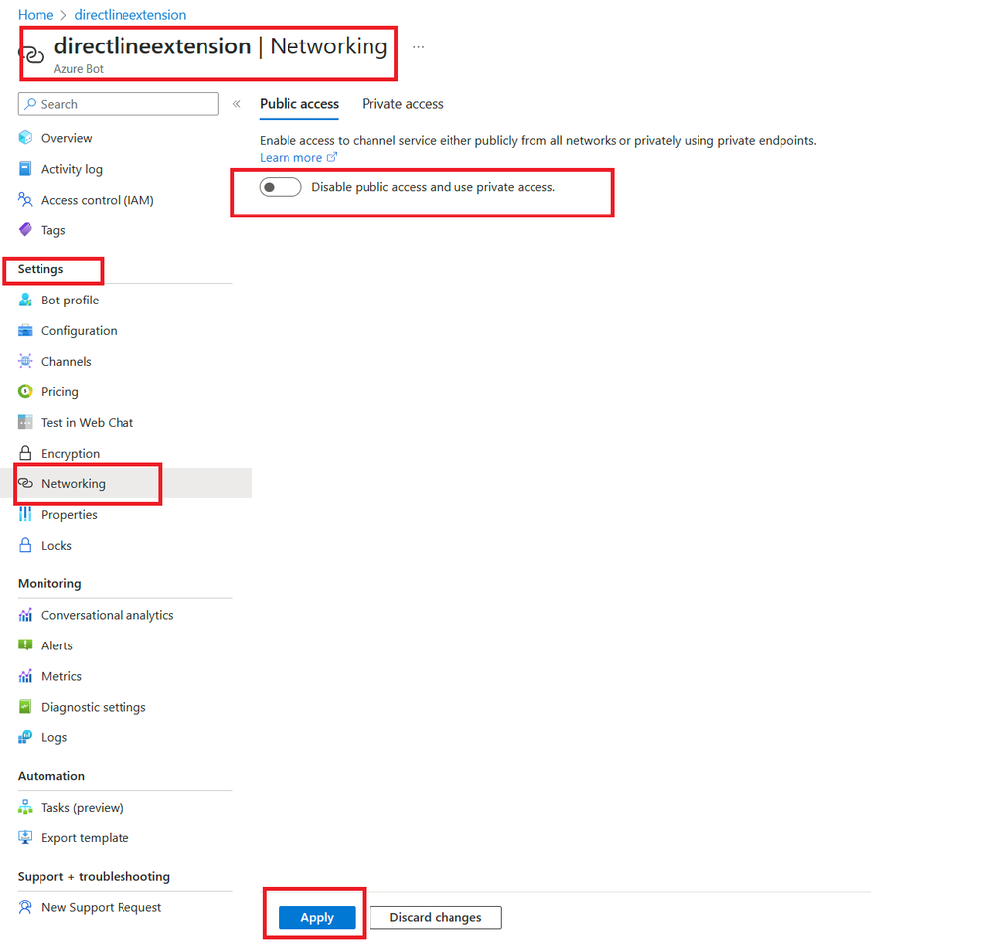
Task: Open Bot profile settings
Action: 70,301
